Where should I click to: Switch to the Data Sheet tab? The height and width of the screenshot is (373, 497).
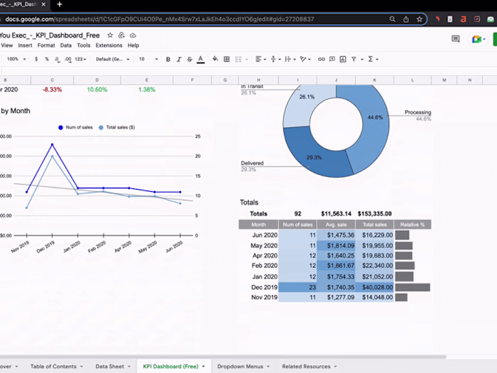pos(109,367)
